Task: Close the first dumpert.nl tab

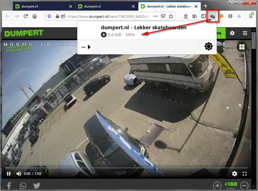Action: (71, 6)
